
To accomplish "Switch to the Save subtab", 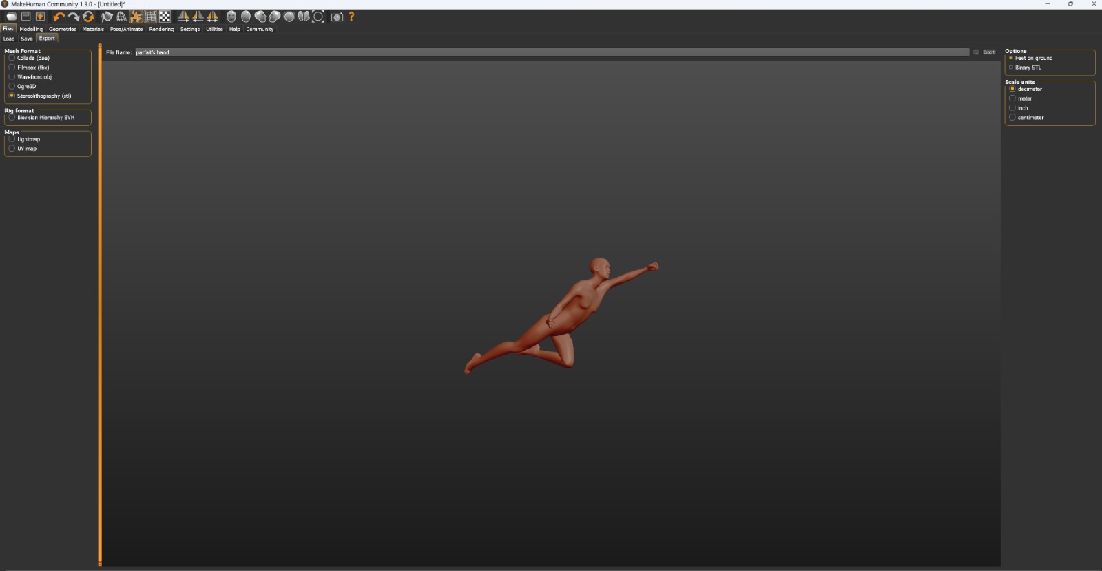I will click(x=27, y=39).
